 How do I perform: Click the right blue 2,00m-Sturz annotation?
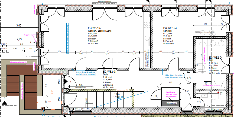coord(173,76)
